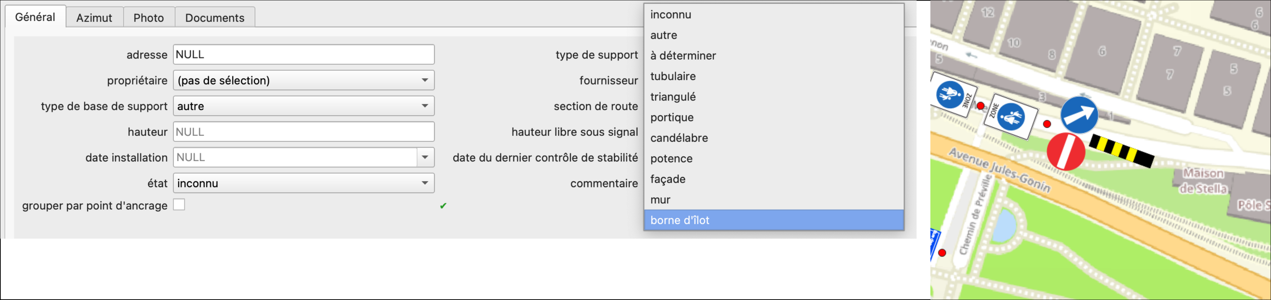Switch to the Photo tab

pos(149,17)
